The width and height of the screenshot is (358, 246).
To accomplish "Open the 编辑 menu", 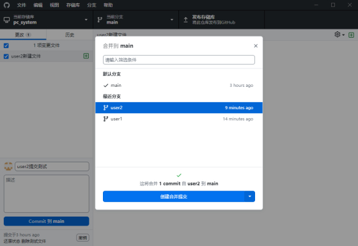I will pos(38,5).
